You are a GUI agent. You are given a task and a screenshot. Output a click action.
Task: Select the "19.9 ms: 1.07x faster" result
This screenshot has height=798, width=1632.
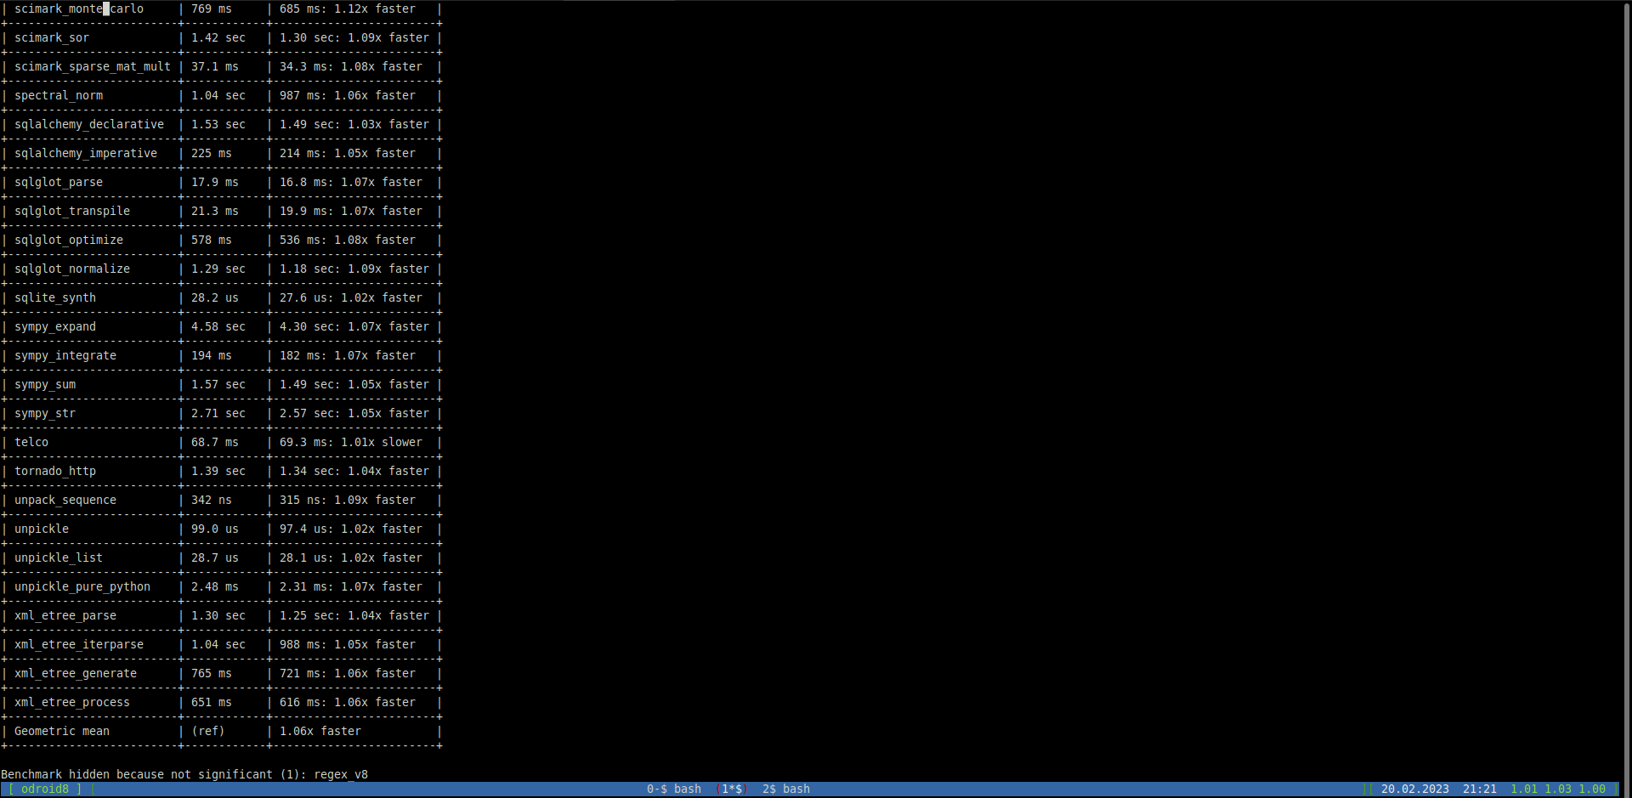[x=351, y=212]
